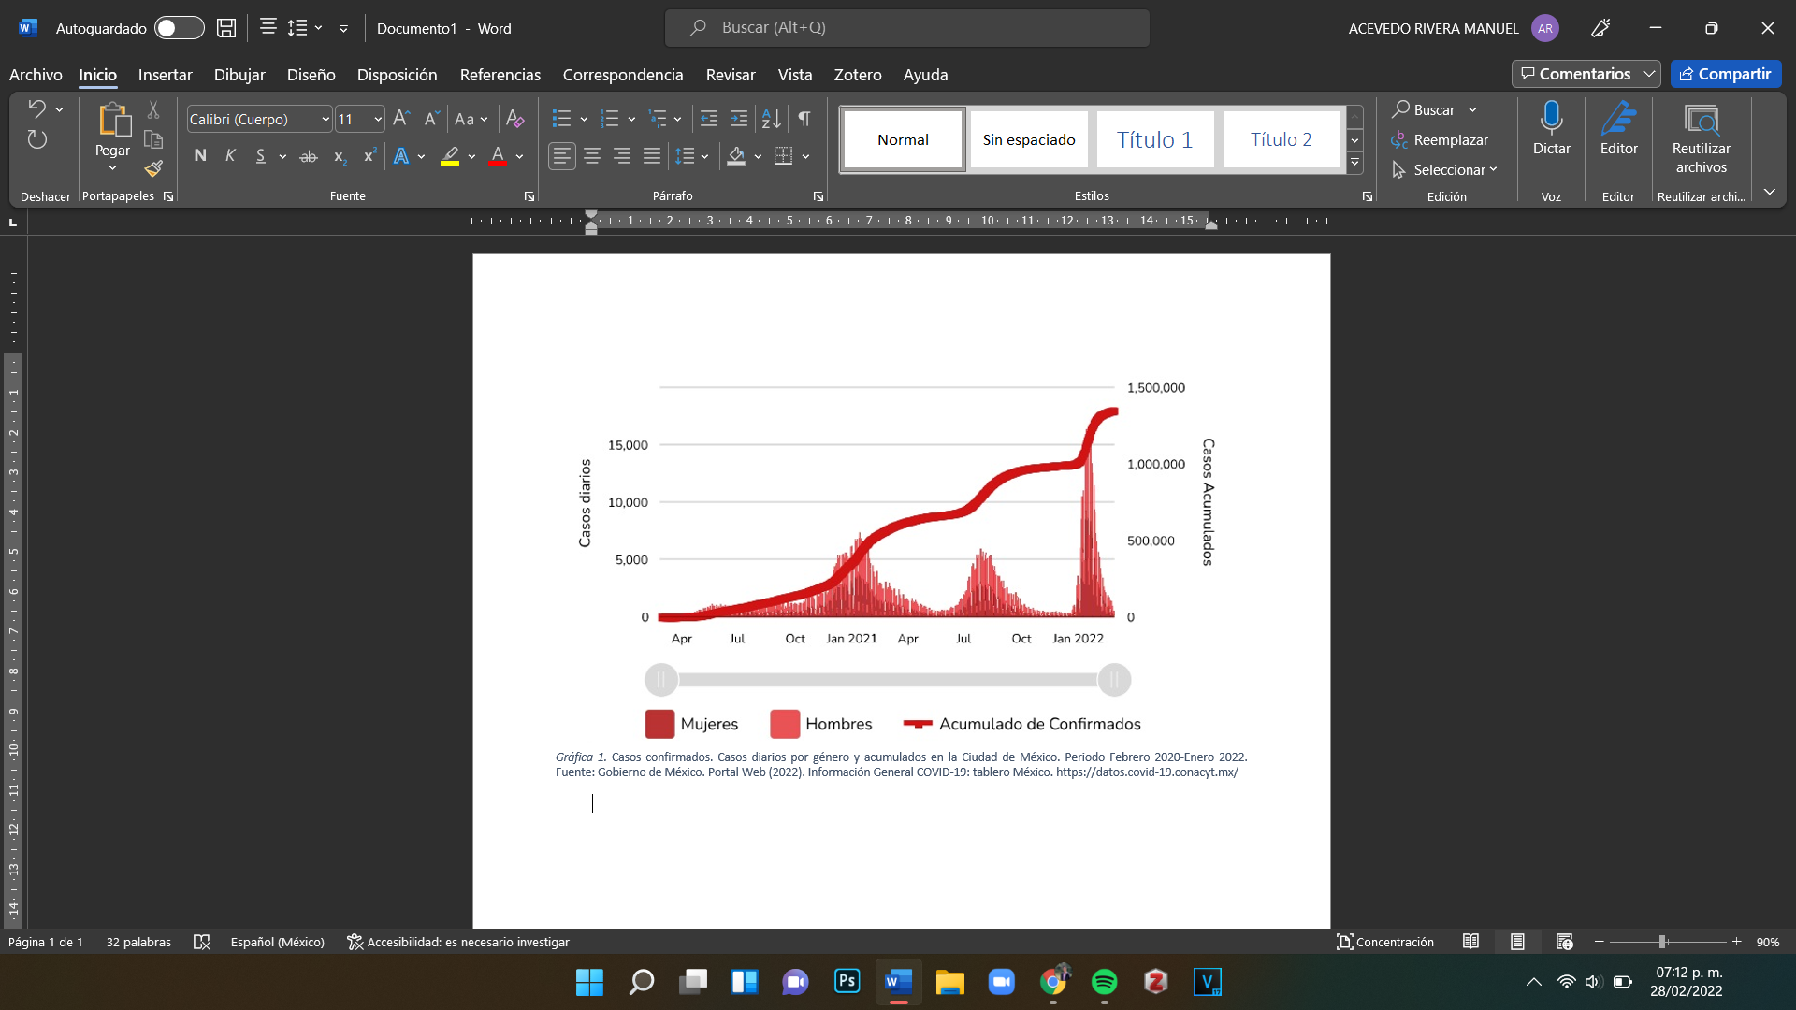
Task: Switch to the Diseño tab
Action: [311, 75]
